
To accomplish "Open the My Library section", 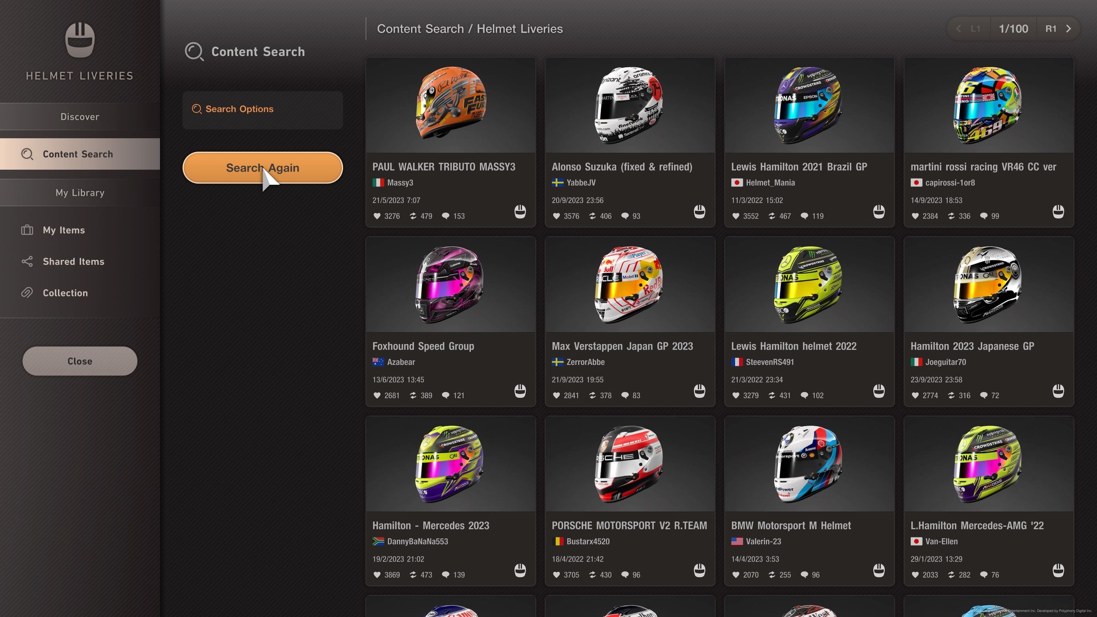I will (x=80, y=192).
